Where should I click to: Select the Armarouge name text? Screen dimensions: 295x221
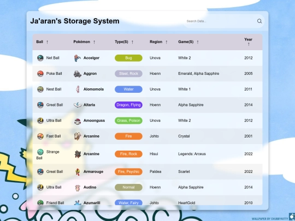click(x=93, y=171)
